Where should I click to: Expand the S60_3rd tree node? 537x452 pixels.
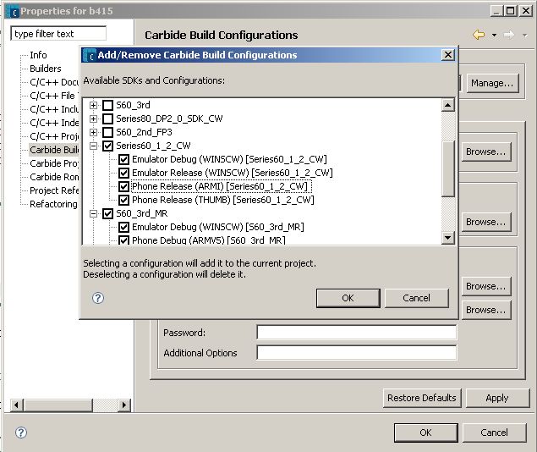point(93,105)
